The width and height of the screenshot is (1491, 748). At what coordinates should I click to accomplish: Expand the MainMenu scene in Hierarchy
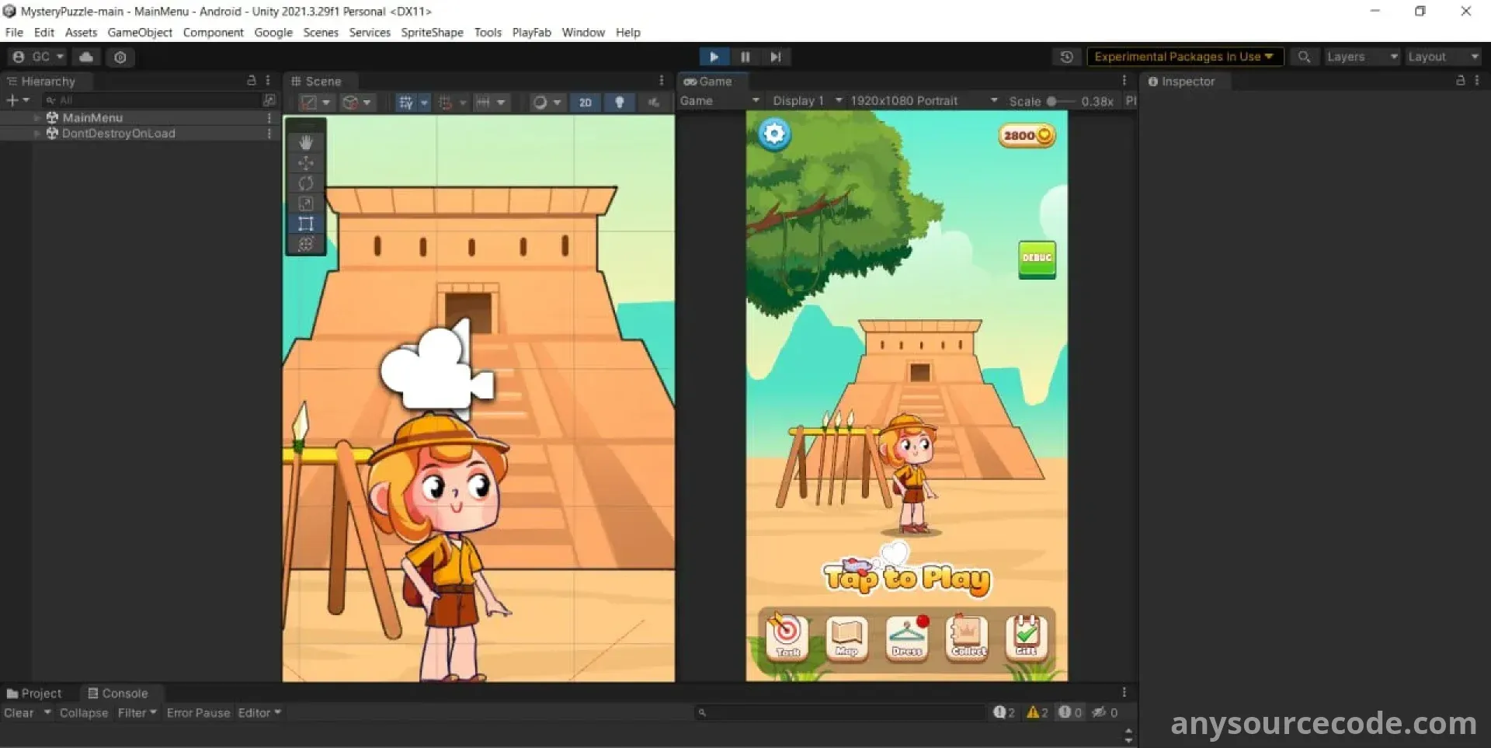click(36, 117)
